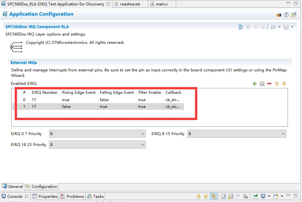Click the EIRQ Number column header
Image resolution: width=302 pixels, height=202 pixels.
click(x=45, y=93)
